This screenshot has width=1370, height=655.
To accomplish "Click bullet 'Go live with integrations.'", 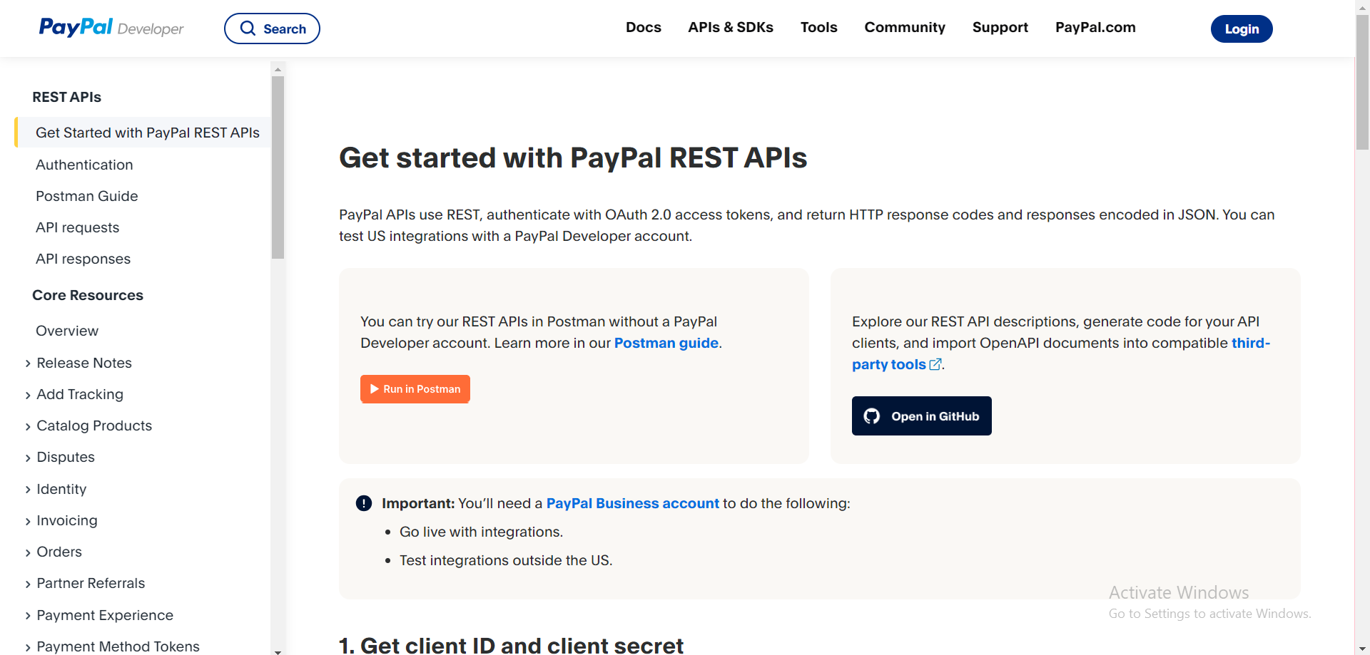I will pyautogui.click(x=481, y=532).
